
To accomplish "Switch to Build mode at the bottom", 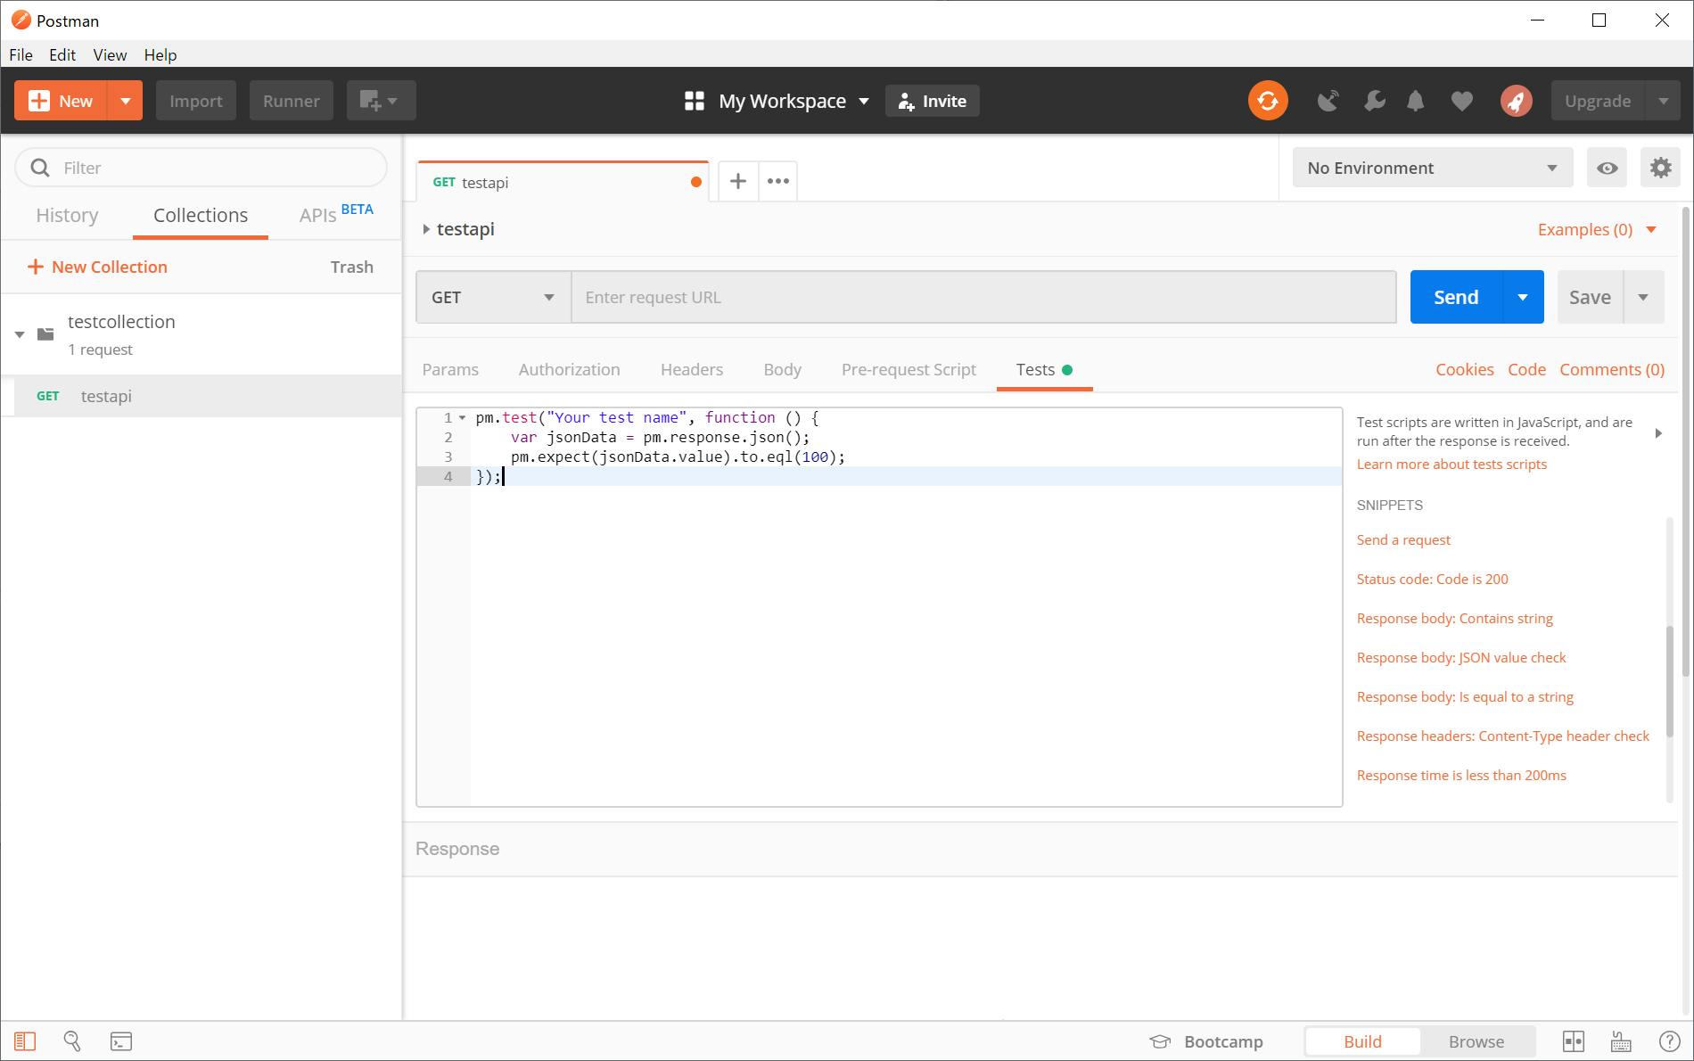I will pos(1361,1040).
